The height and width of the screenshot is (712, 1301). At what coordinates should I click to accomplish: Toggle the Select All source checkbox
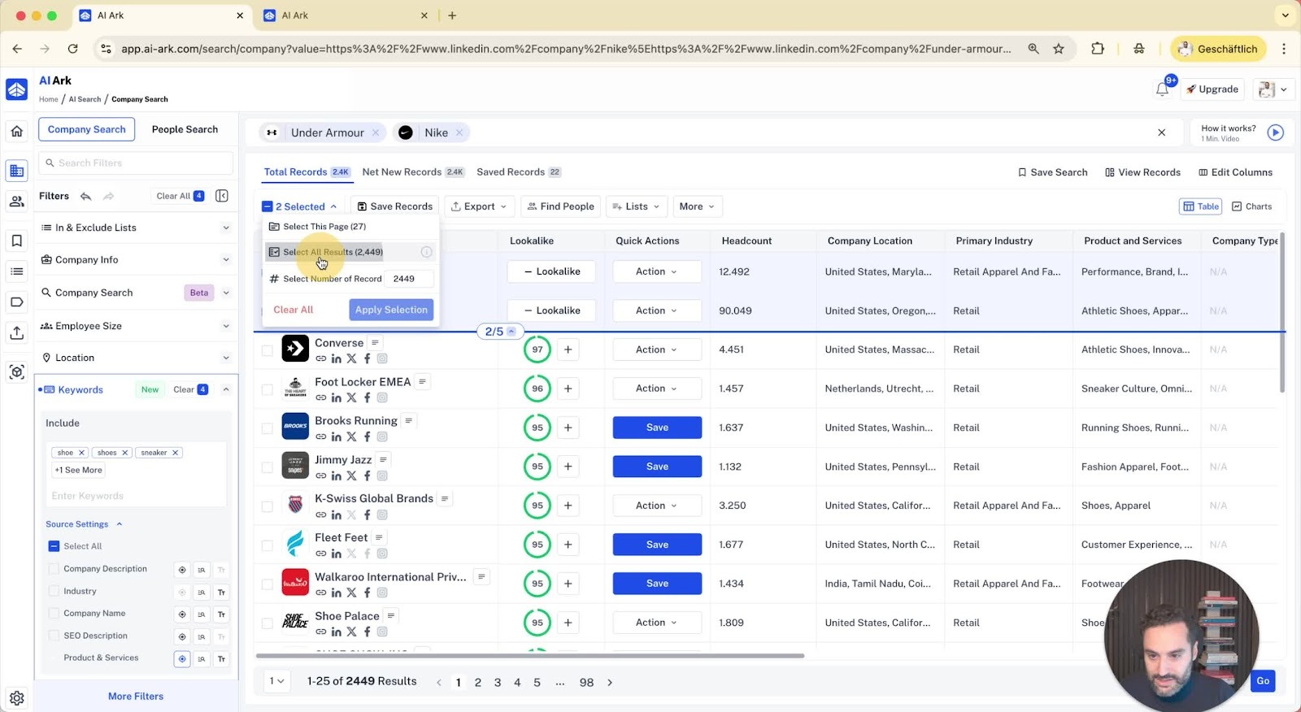tap(54, 546)
